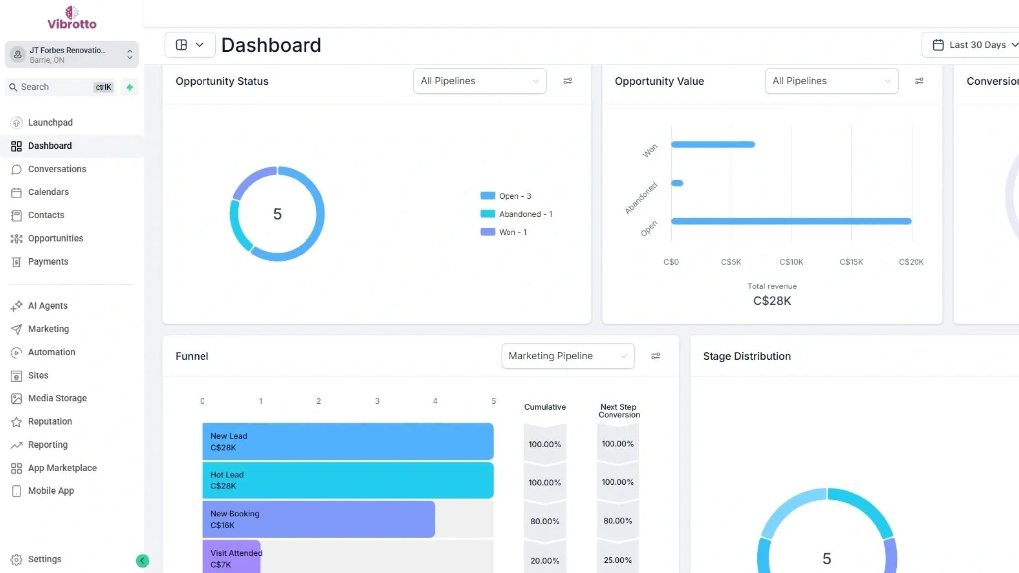Image resolution: width=1019 pixels, height=573 pixels.
Task: Click the Vibrotto logo
Action: pos(72,18)
